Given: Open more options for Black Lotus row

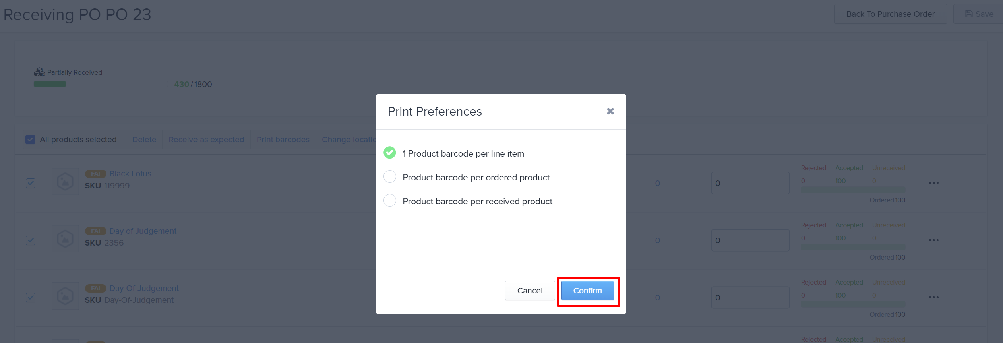Looking at the screenshot, I should pyautogui.click(x=934, y=183).
